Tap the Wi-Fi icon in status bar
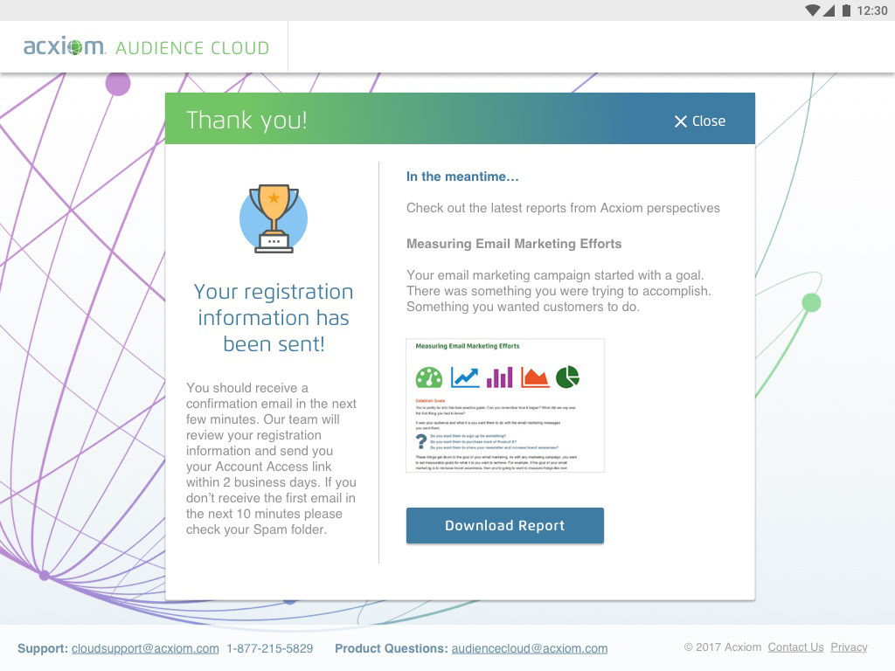895x671 pixels. [x=813, y=10]
